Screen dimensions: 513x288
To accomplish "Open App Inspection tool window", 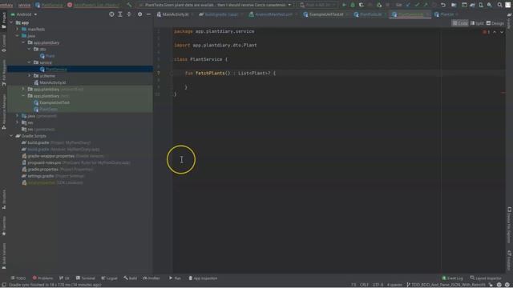I will (x=203, y=278).
